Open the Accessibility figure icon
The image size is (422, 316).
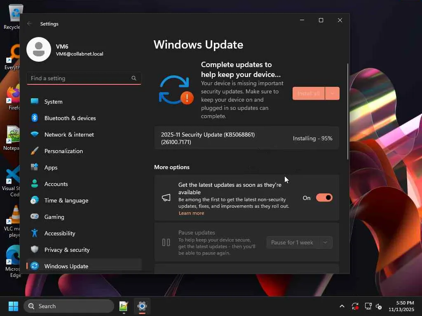coord(35,233)
